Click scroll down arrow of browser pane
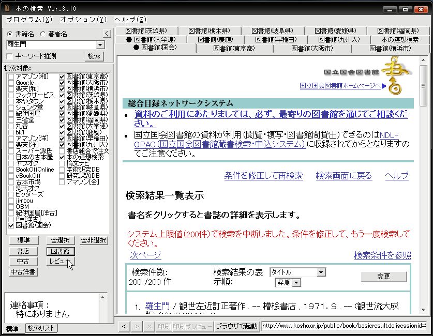The image size is (433, 336). (x=423, y=310)
